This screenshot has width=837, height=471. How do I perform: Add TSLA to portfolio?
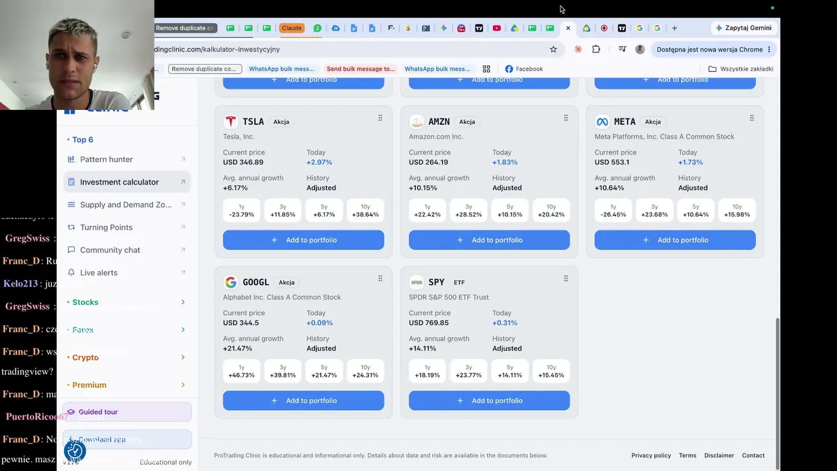coord(303,240)
